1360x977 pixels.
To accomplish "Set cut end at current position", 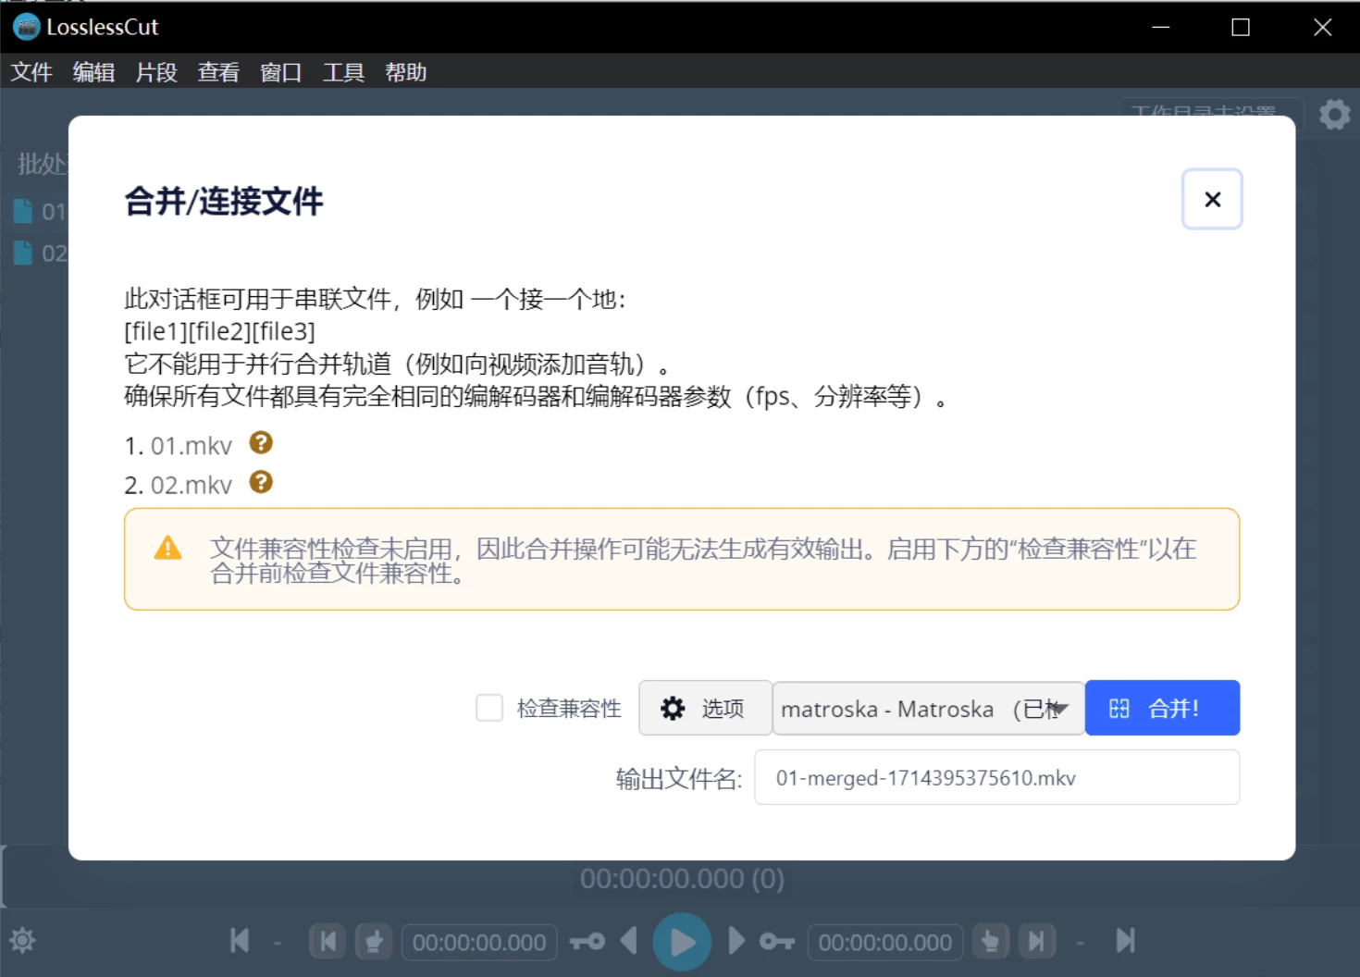I will tap(990, 942).
